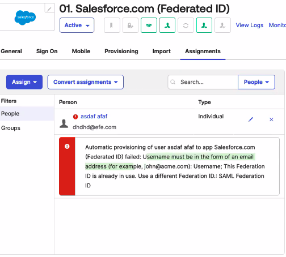Open the asdaf afaf user link
The image size is (286, 257).
[x=94, y=116]
